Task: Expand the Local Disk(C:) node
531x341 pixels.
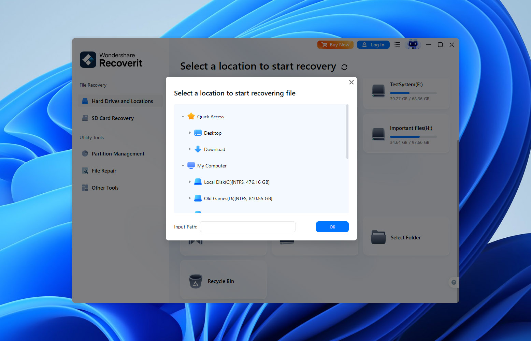Action: click(x=190, y=182)
